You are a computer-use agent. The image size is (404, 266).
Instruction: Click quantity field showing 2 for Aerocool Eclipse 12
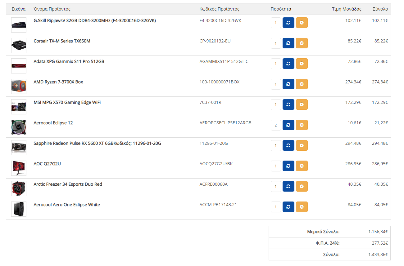(276, 125)
